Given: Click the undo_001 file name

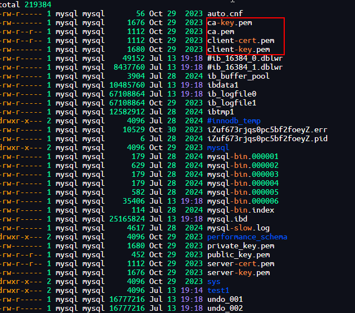Looking at the screenshot, I should (x=225, y=300).
